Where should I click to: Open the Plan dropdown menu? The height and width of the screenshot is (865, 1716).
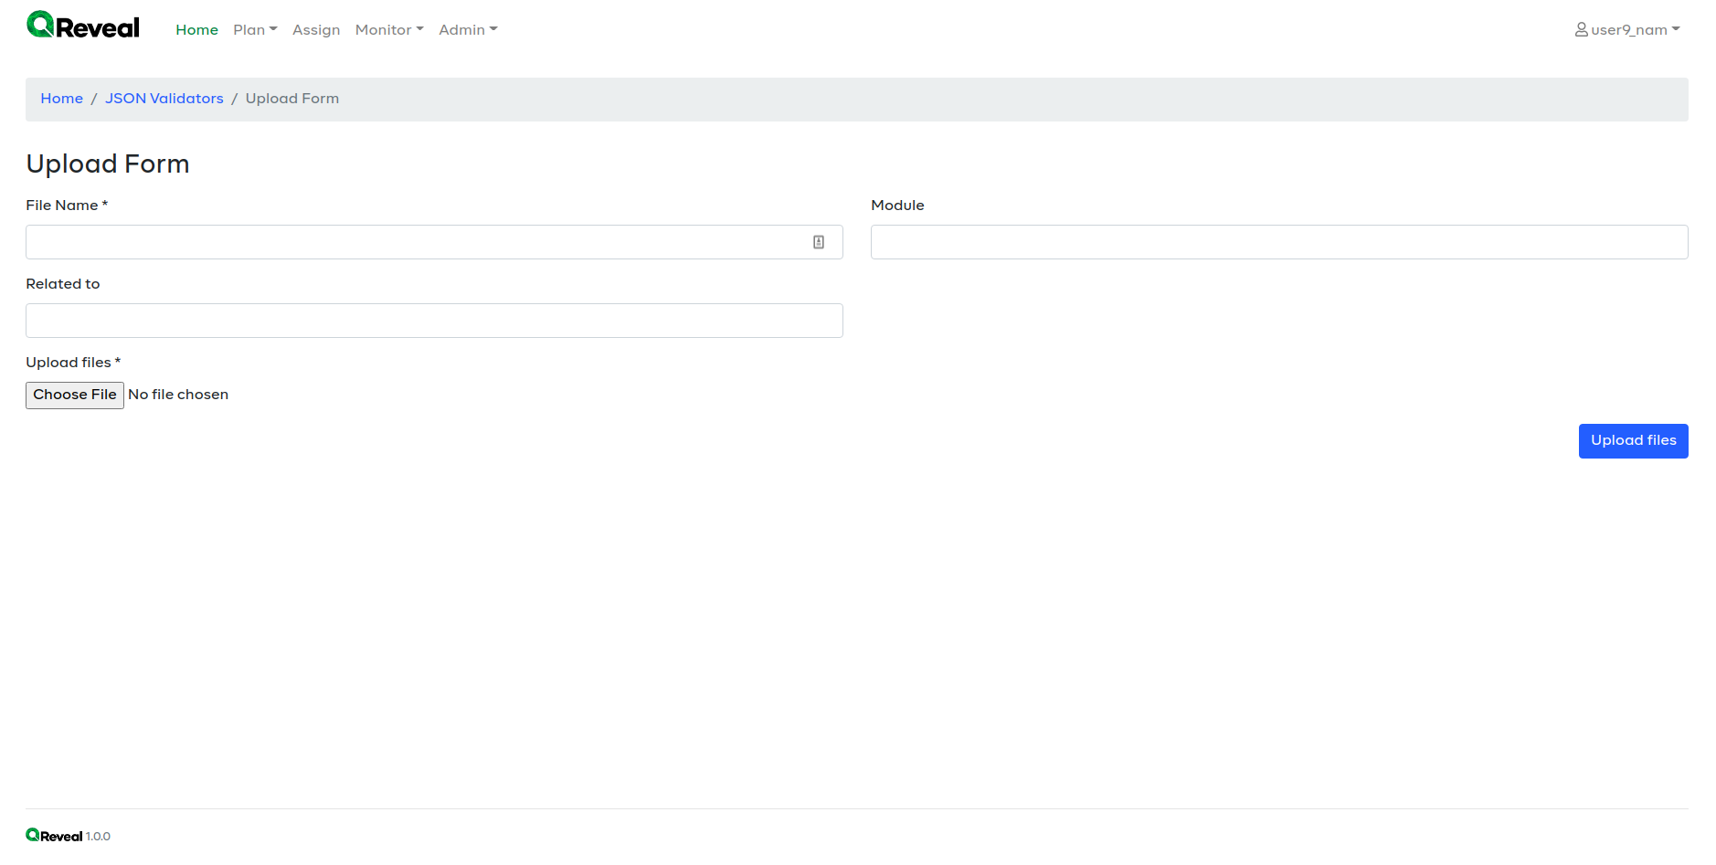(x=254, y=29)
